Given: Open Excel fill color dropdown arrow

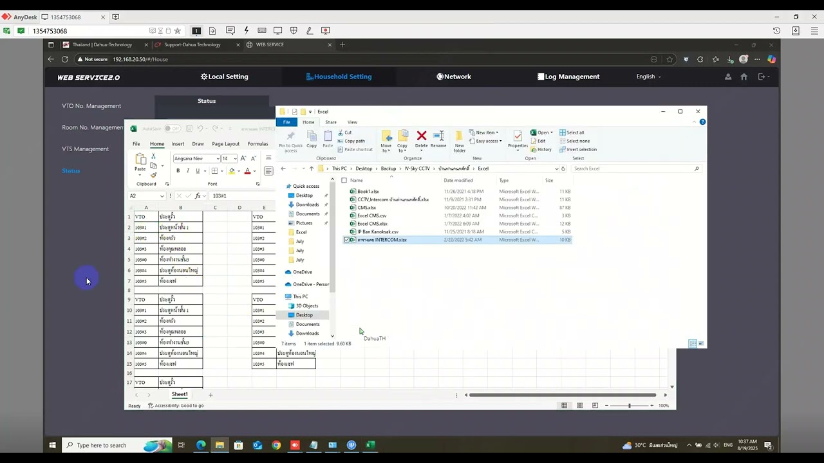Looking at the screenshot, I should click(239, 171).
